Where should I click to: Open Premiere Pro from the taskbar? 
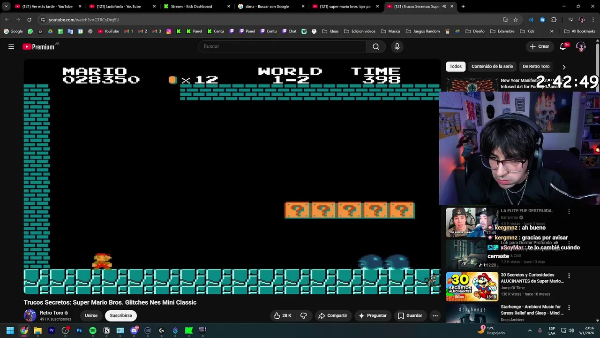(52, 330)
